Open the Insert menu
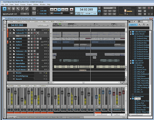Image resolution: width=154 pixels, height=120 pixels. point(17,4)
